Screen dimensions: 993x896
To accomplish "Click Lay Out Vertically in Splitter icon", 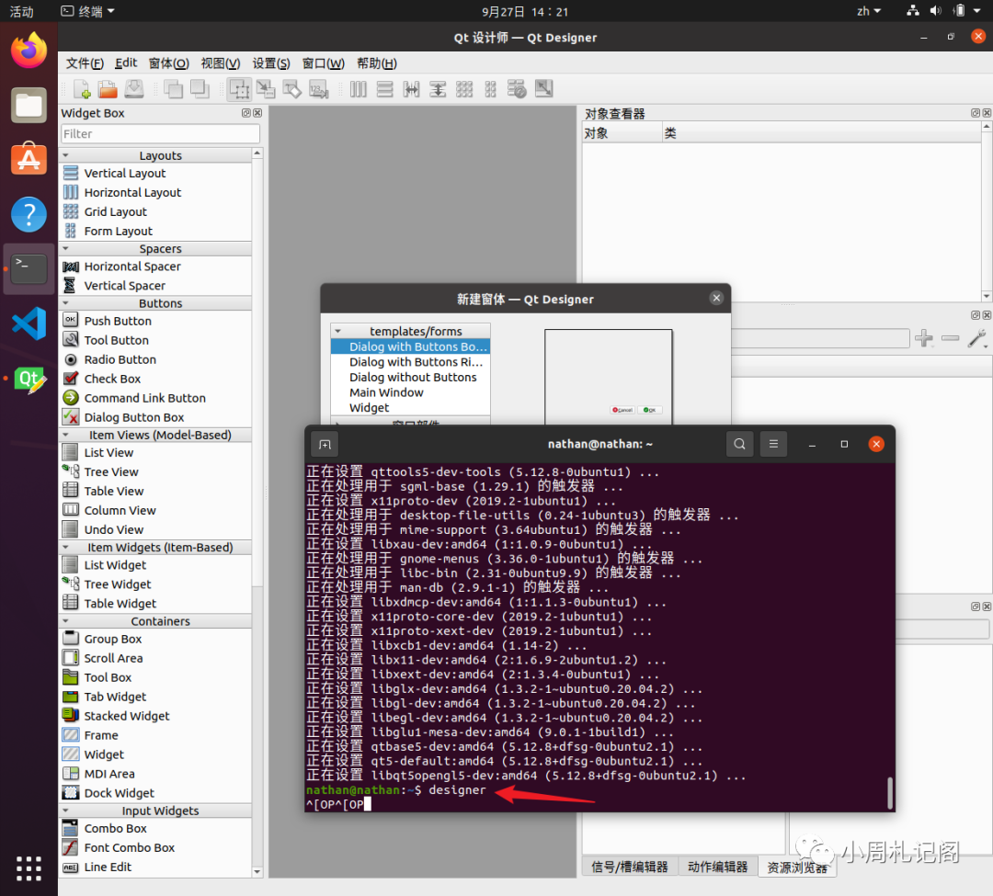I will coord(438,89).
